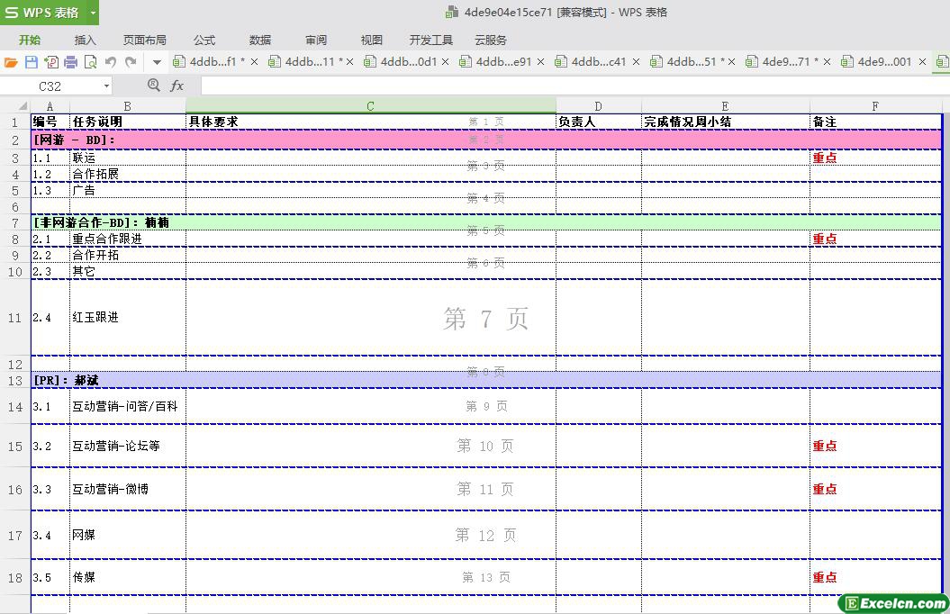Open the Name Box dropdown arrow
Image resolution: width=950 pixels, height=614 pixels.
click(x=106, y=86)
